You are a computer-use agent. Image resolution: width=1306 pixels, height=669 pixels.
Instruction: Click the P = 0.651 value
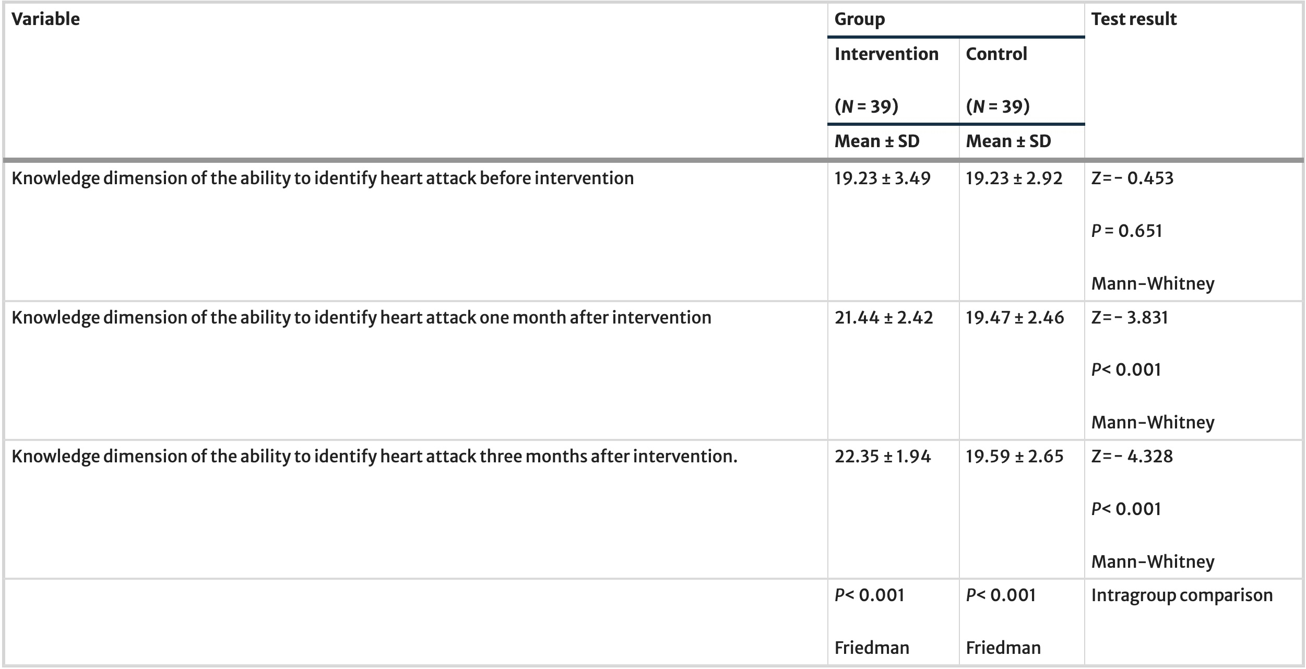[x=1126, y=231]
